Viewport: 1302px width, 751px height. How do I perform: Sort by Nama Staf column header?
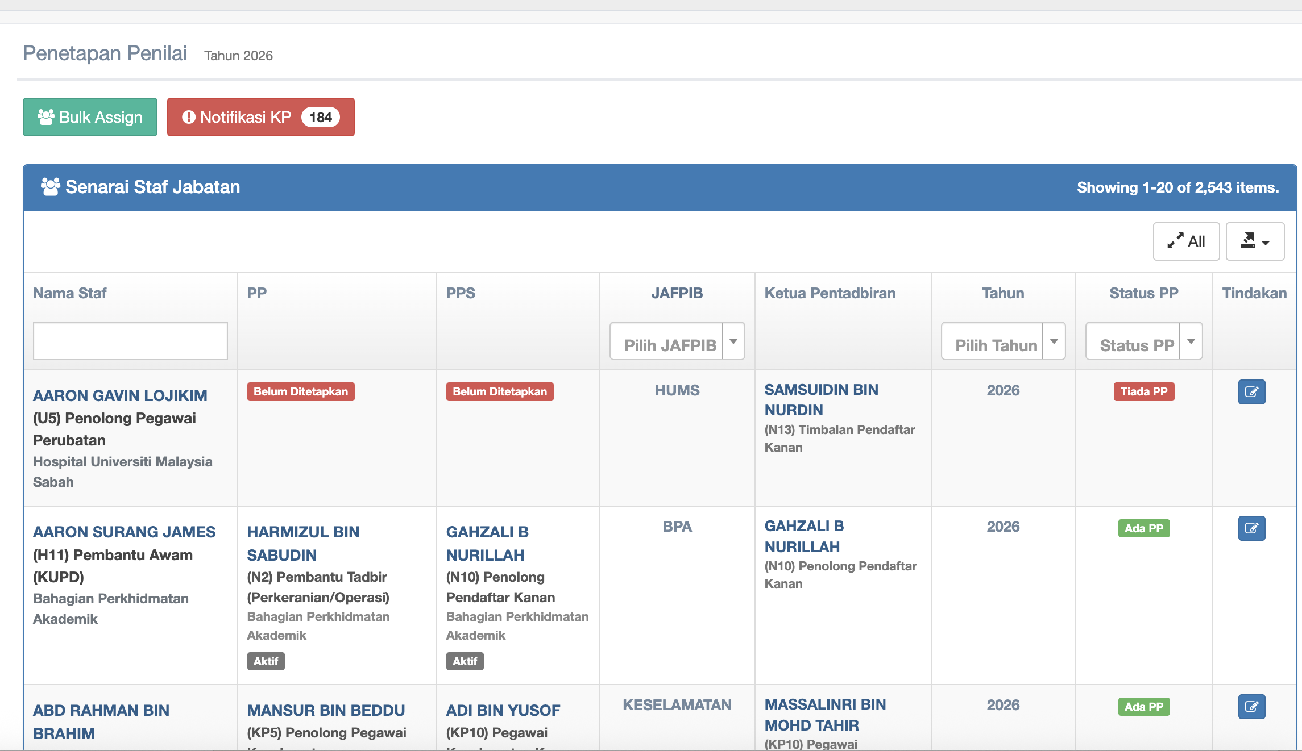(x=69, y=293)
